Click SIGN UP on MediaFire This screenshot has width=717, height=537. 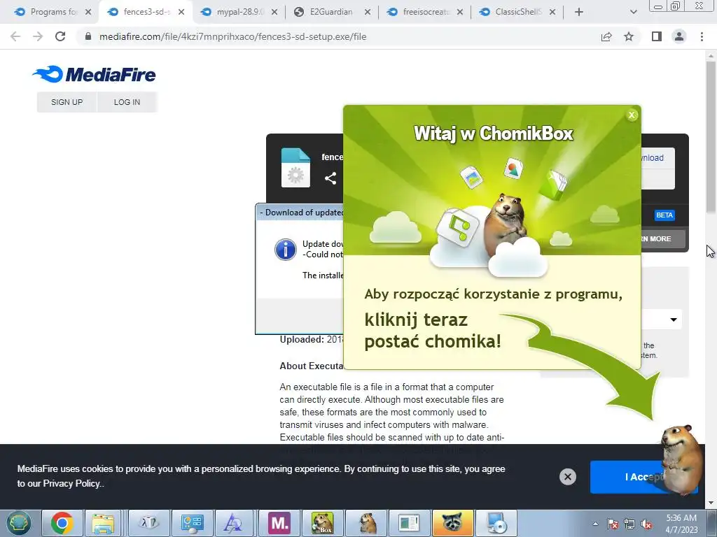point(67,102)
